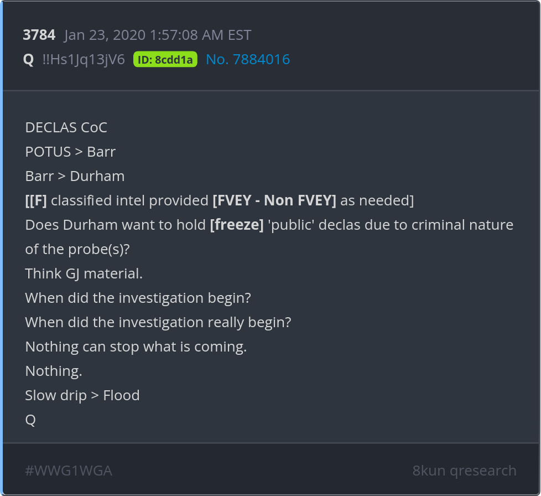Click the "Think GJ material." line
Screen dimensions: 541x496
pyautogui.click(x=84, y=273)
